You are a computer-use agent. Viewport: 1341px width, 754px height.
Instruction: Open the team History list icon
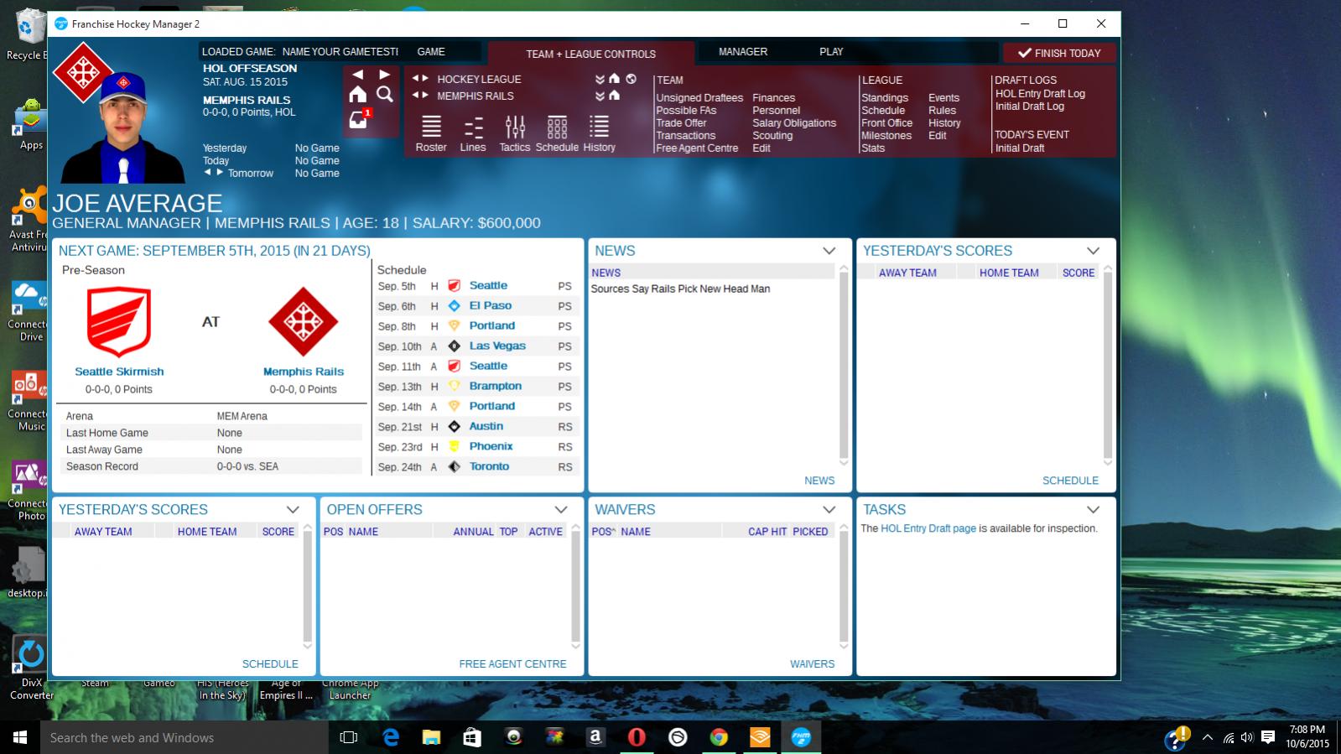point(599,127)
